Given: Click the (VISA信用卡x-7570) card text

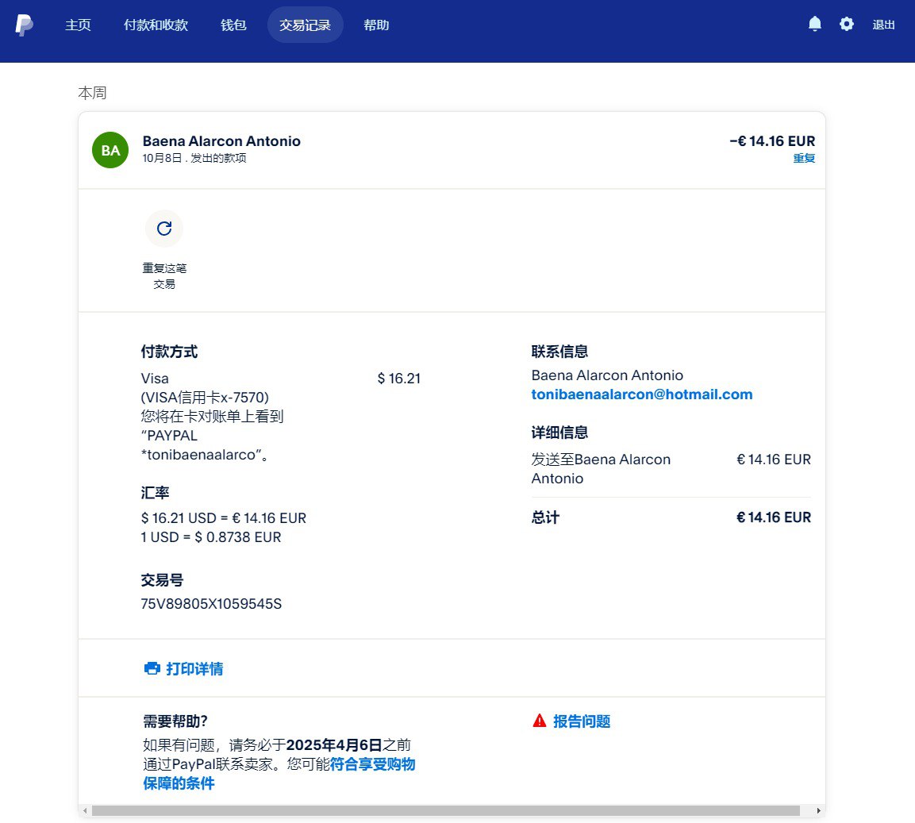Looking at the screenshot, I should pos(205,398).
